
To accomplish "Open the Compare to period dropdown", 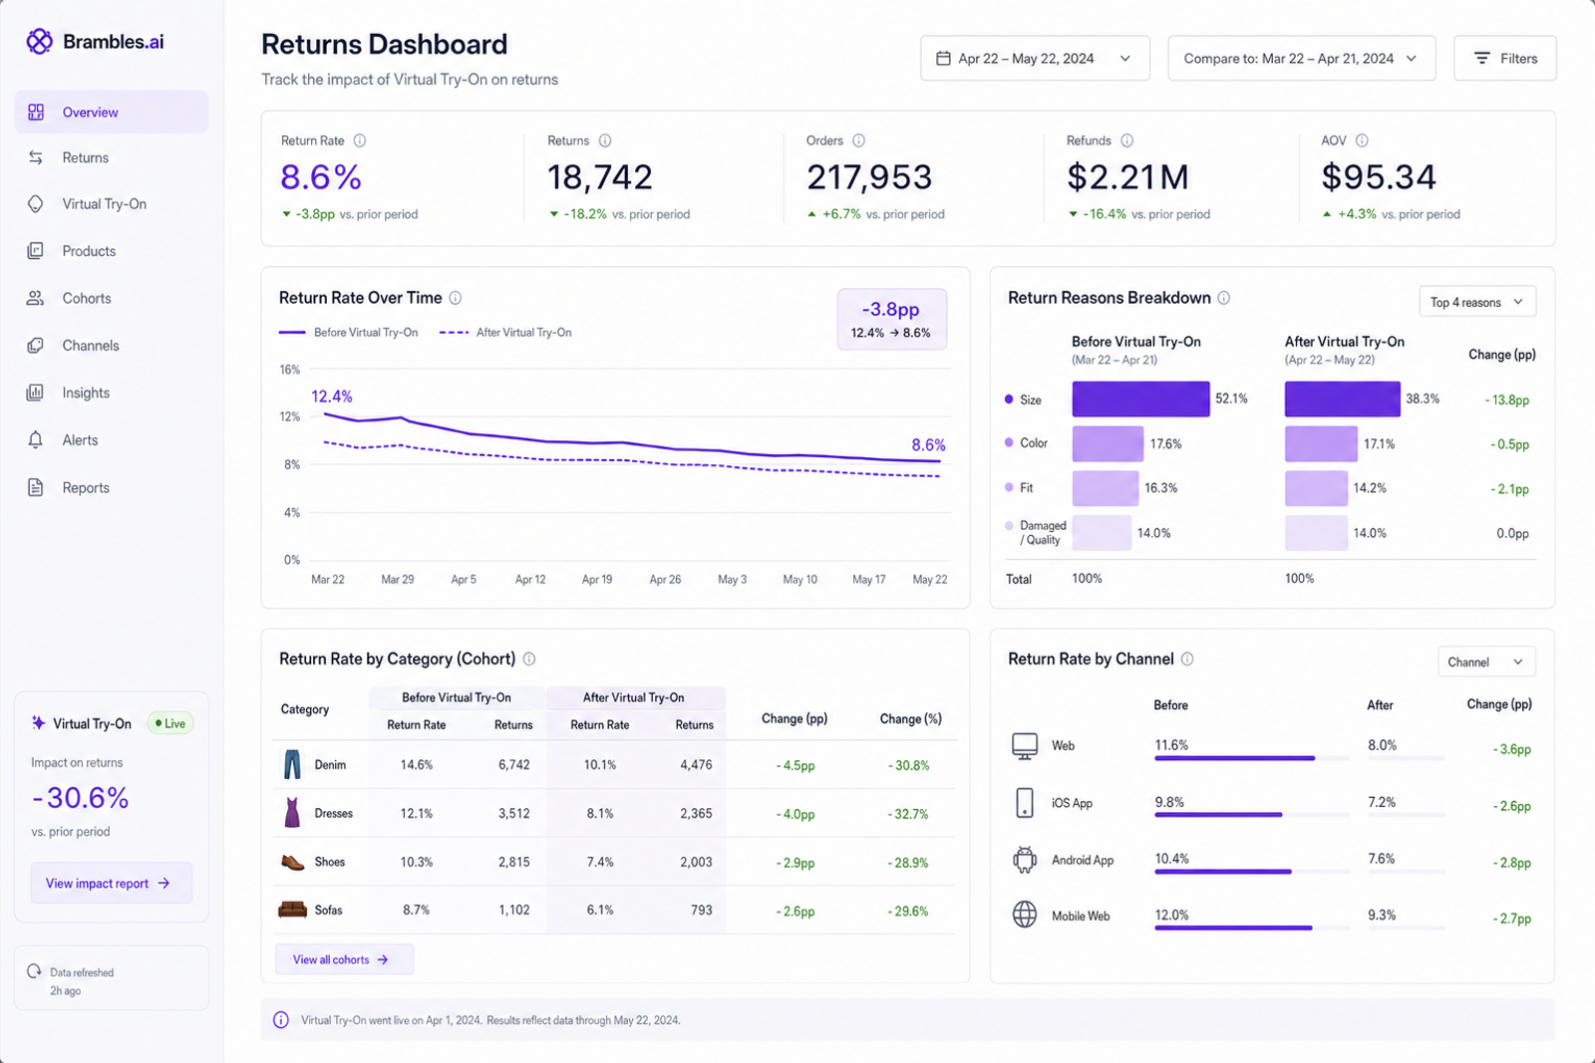I will pyautogui.click(x=1301, y=59).
